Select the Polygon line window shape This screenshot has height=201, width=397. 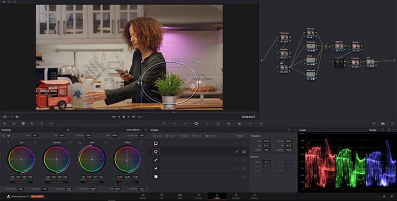click(x=156, y=160)
